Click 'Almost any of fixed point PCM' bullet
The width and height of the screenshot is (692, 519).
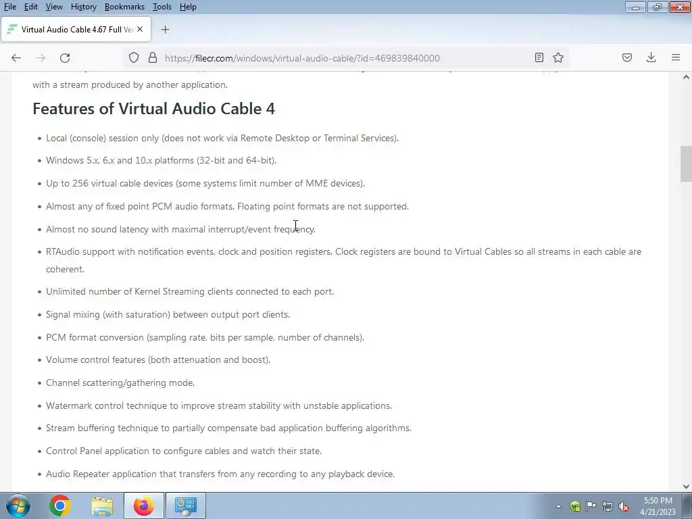227,207
